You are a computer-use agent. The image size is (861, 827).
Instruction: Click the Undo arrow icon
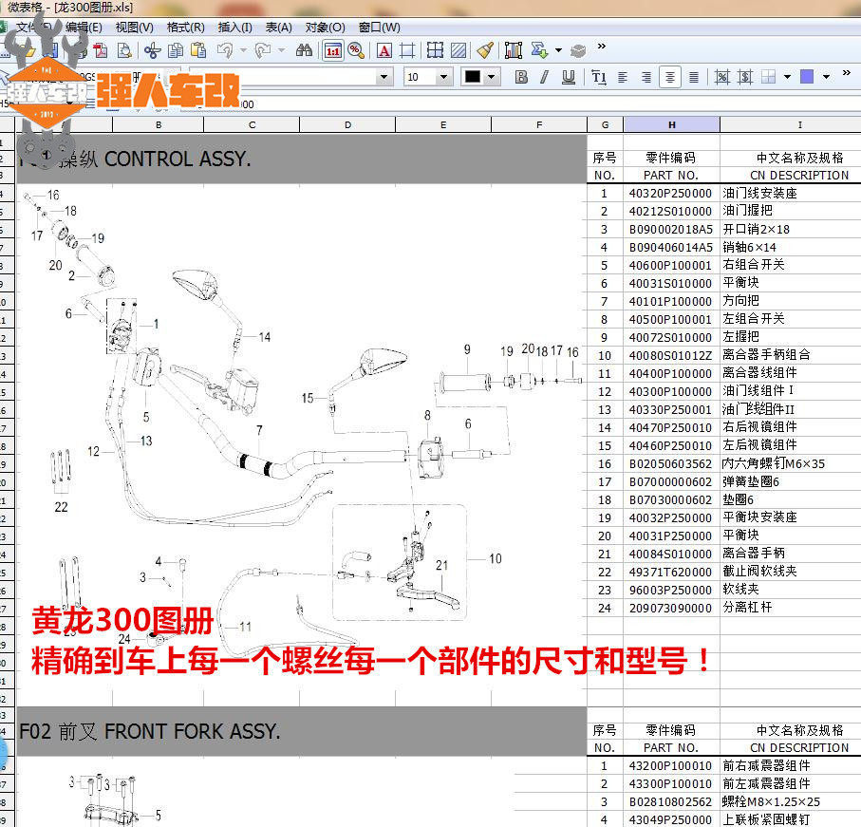click(225, 51)
